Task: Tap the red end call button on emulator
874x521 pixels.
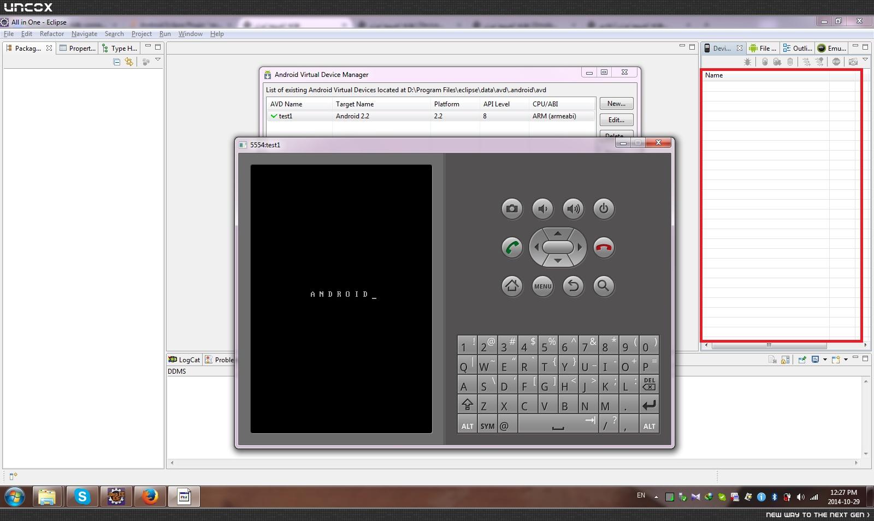Action: pyautogui.click(x=604, y=247)
